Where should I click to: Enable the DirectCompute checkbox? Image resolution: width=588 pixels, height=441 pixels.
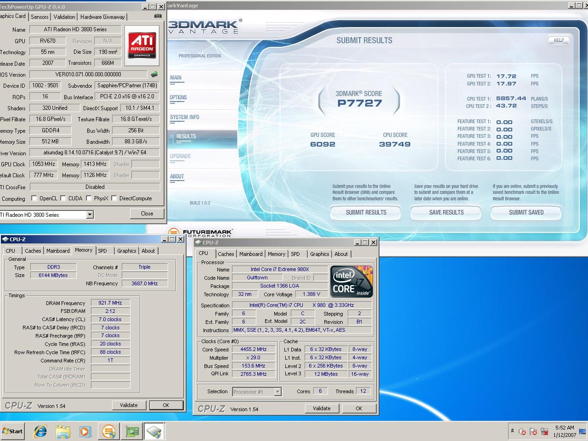pyautogui.click(x=114, y=198)
